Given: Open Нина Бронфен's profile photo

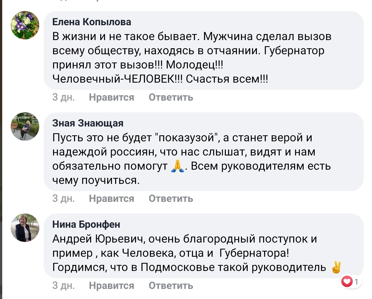Looking at the screenshot, I should pyautogui.click(x=25, y=227).
